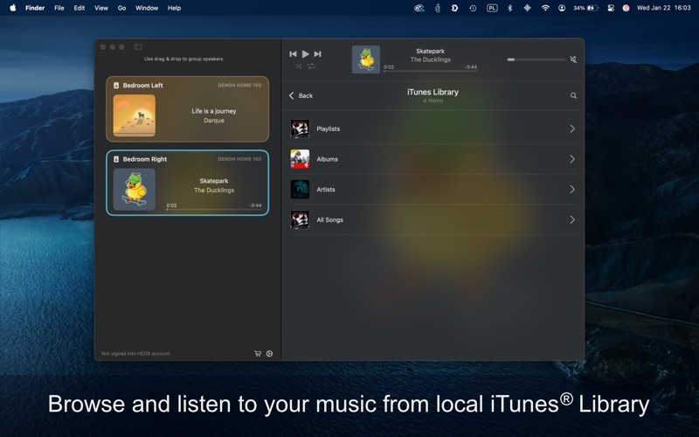Skip to the previous track
This screenshot has width=699, height=437.
(x=293, y=54)
